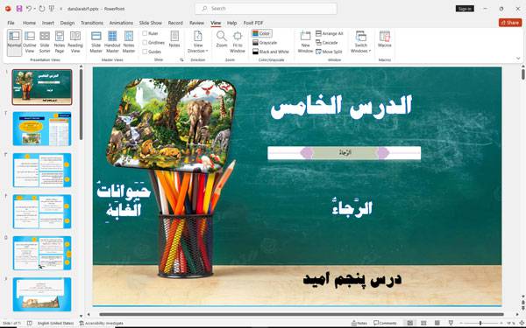Click the Sign in button
The width and height of the screenshot is (526, 328).
465,9
